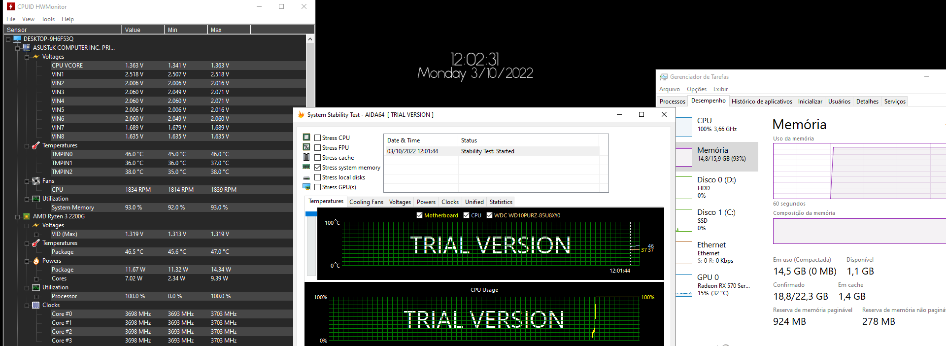The image size is (946, 346).
Task: Select the Ethernet item in Task Manager
Action: coord(717,253)
